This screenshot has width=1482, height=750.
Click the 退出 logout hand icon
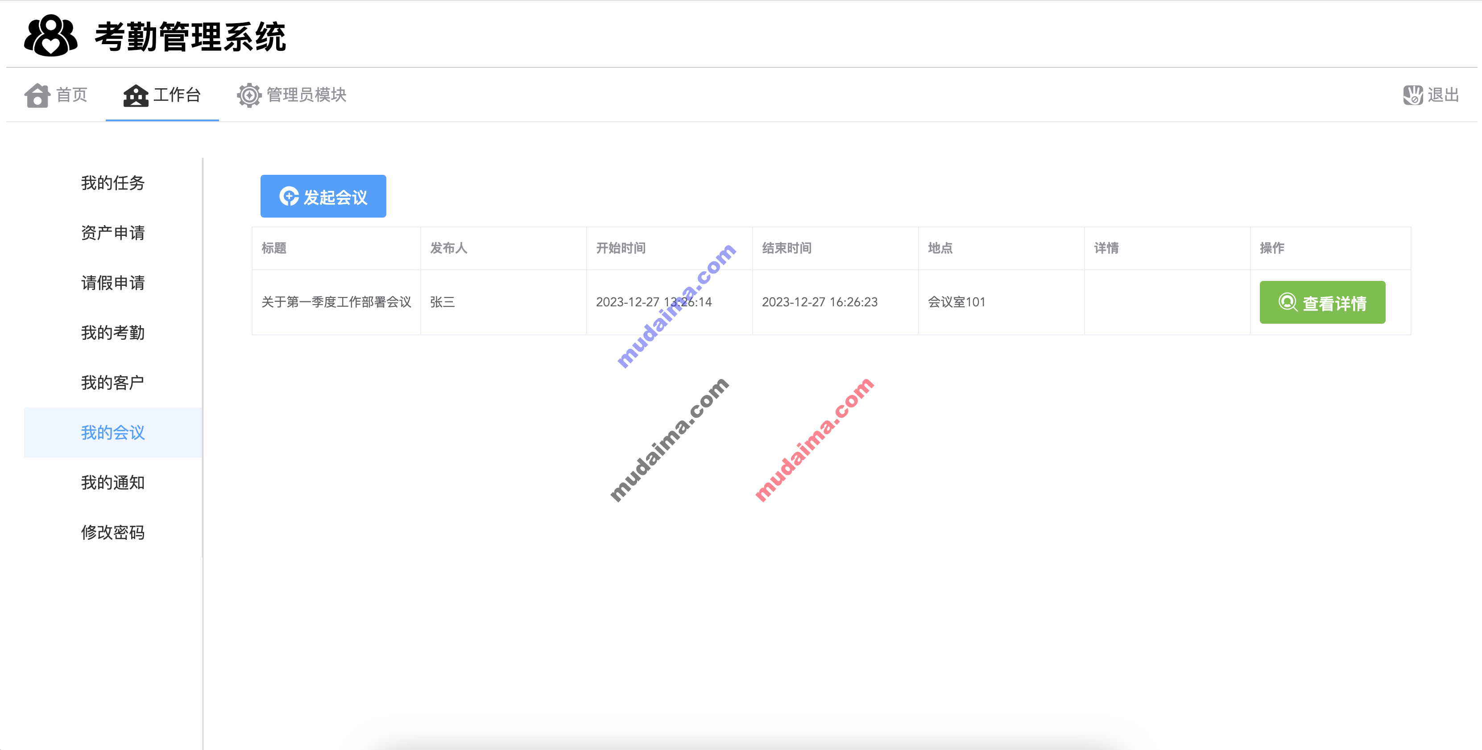point(1413,95)
